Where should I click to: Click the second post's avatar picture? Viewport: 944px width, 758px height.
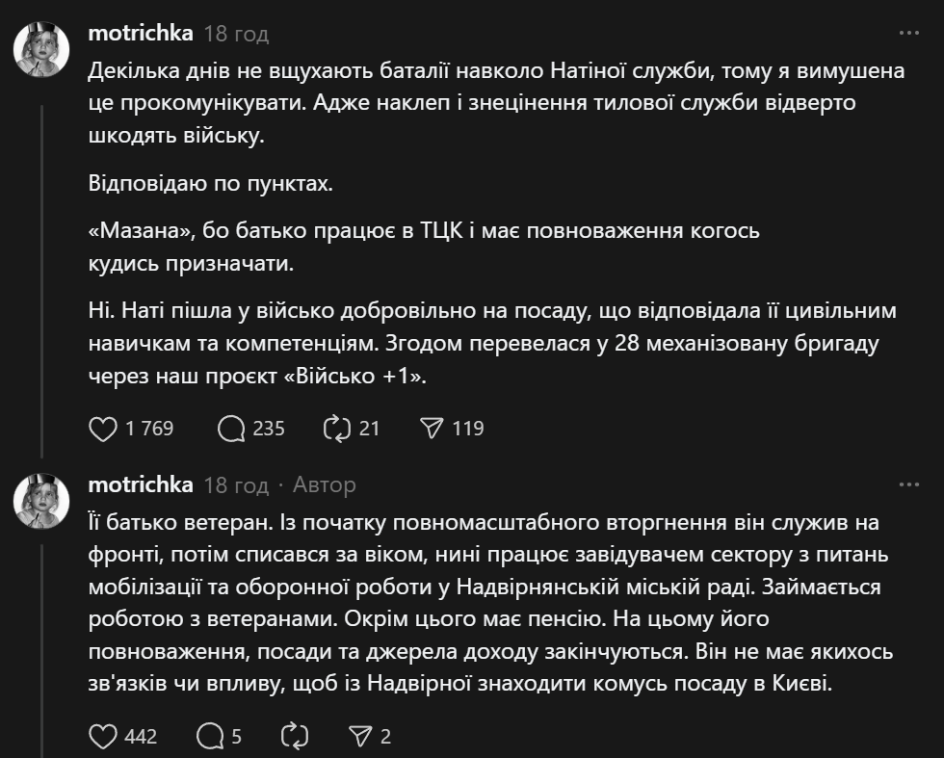click(41, 499)
